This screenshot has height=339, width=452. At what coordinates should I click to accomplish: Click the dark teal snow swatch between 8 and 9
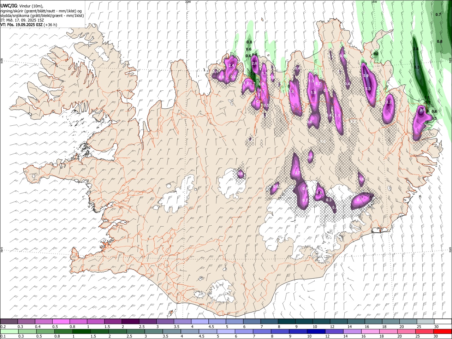point(286,321)
